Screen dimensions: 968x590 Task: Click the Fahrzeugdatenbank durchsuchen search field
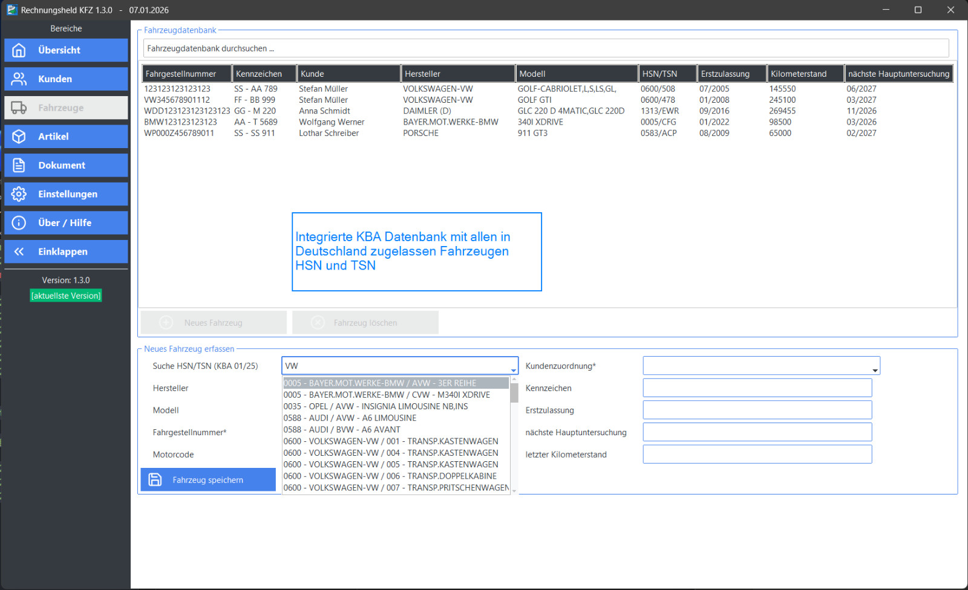pyautogui.click(x=544, y=48)
